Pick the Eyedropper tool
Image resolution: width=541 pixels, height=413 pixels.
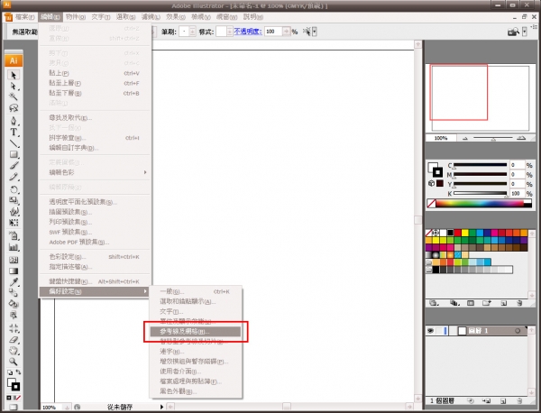coord(14,282)
